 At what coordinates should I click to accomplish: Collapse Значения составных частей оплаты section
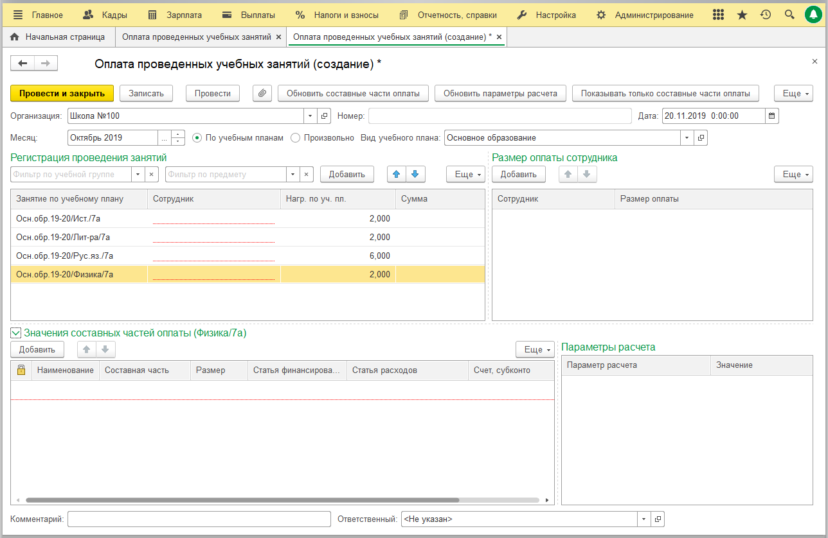coord(15,333)
